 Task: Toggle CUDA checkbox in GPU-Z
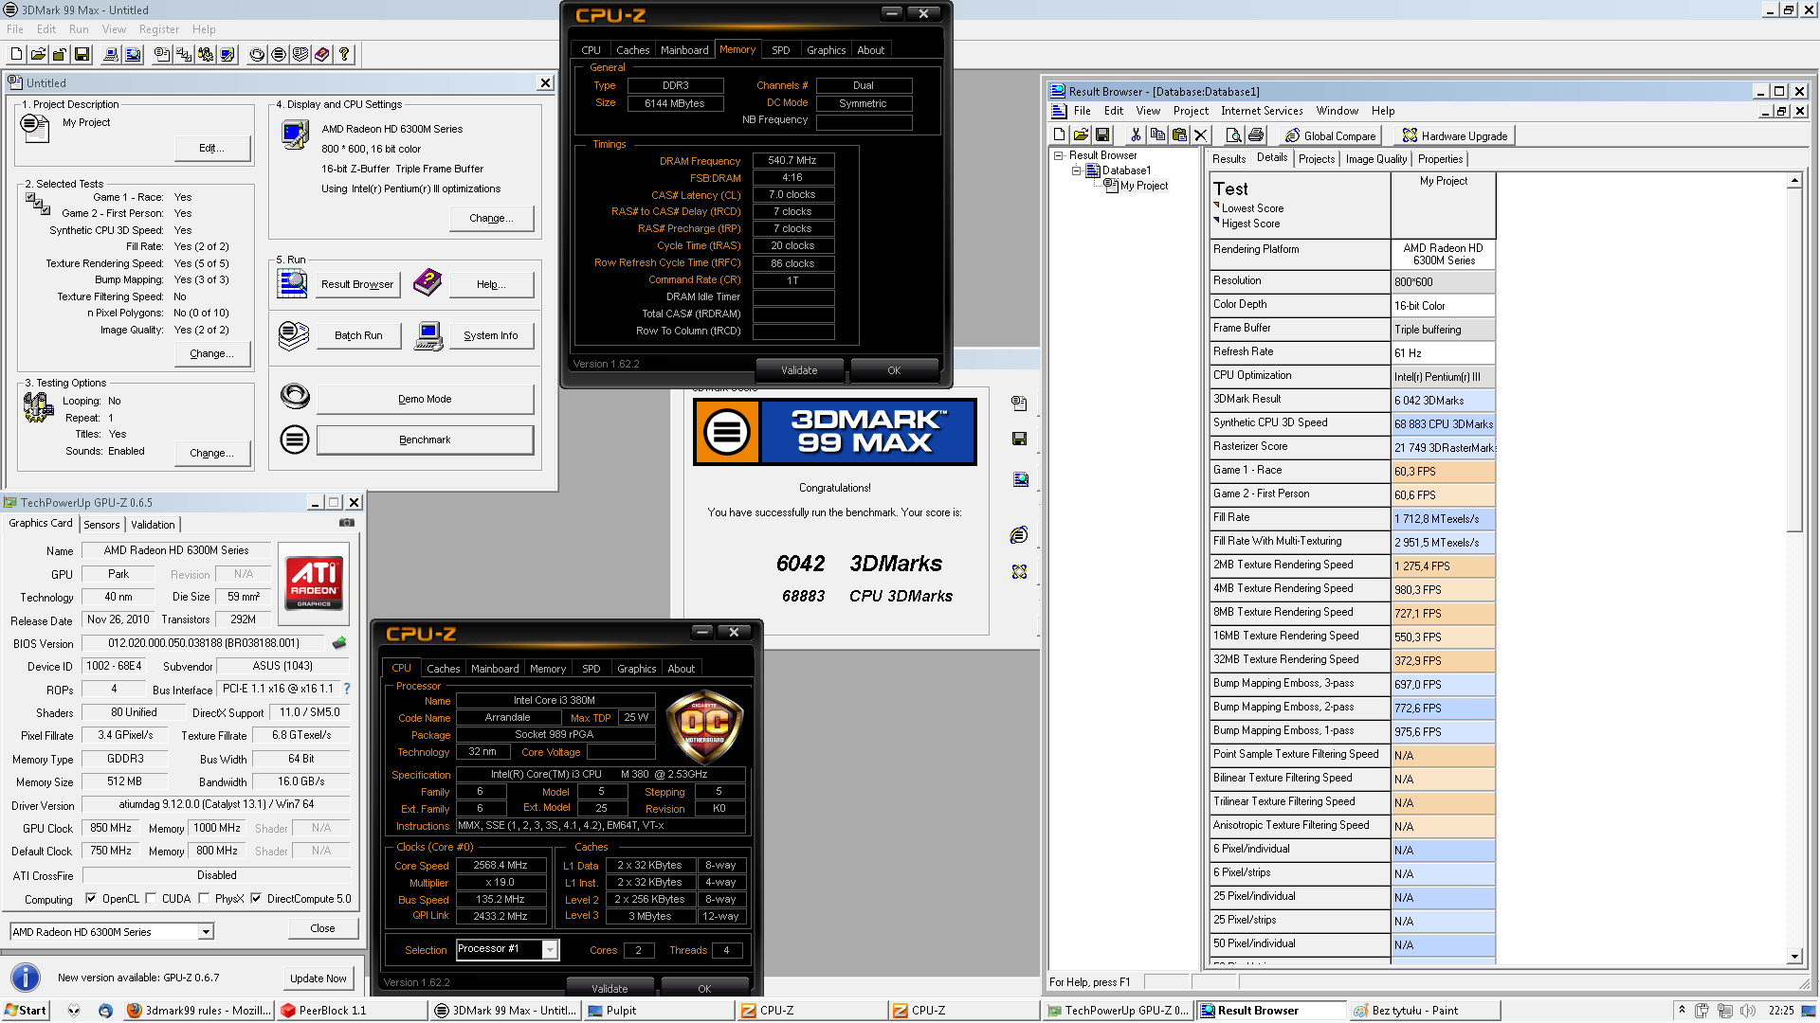[x=152, y=899]
